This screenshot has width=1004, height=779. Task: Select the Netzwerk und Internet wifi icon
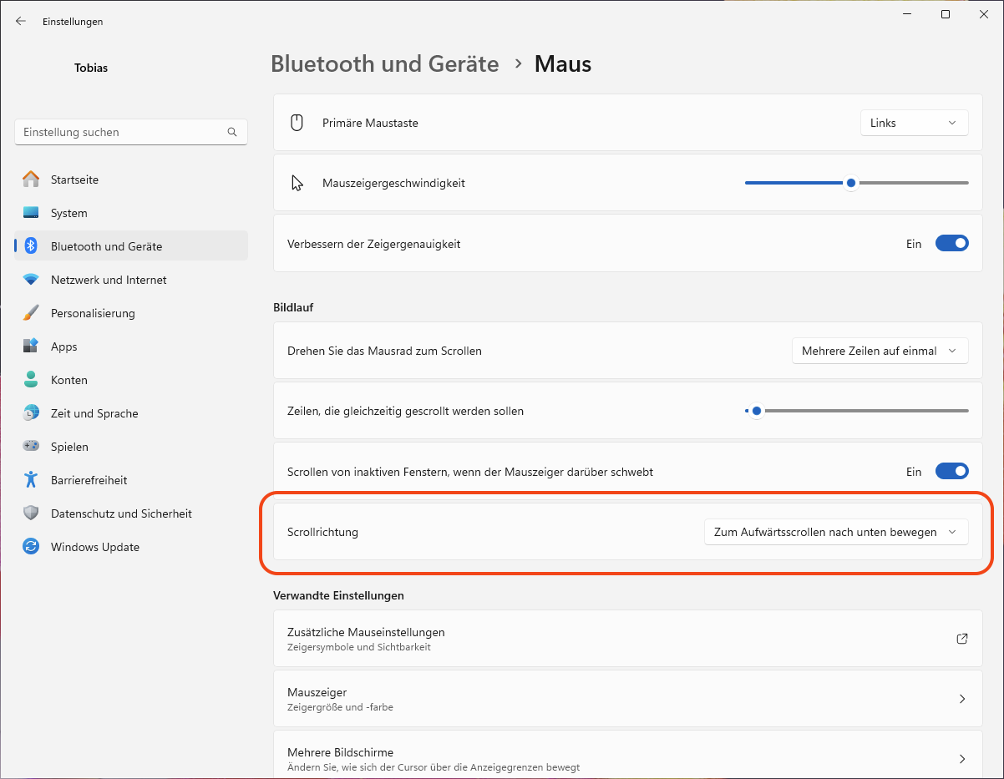[x=31, y=280]
